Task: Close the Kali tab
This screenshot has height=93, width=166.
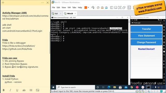Action: tap(60, 13)
